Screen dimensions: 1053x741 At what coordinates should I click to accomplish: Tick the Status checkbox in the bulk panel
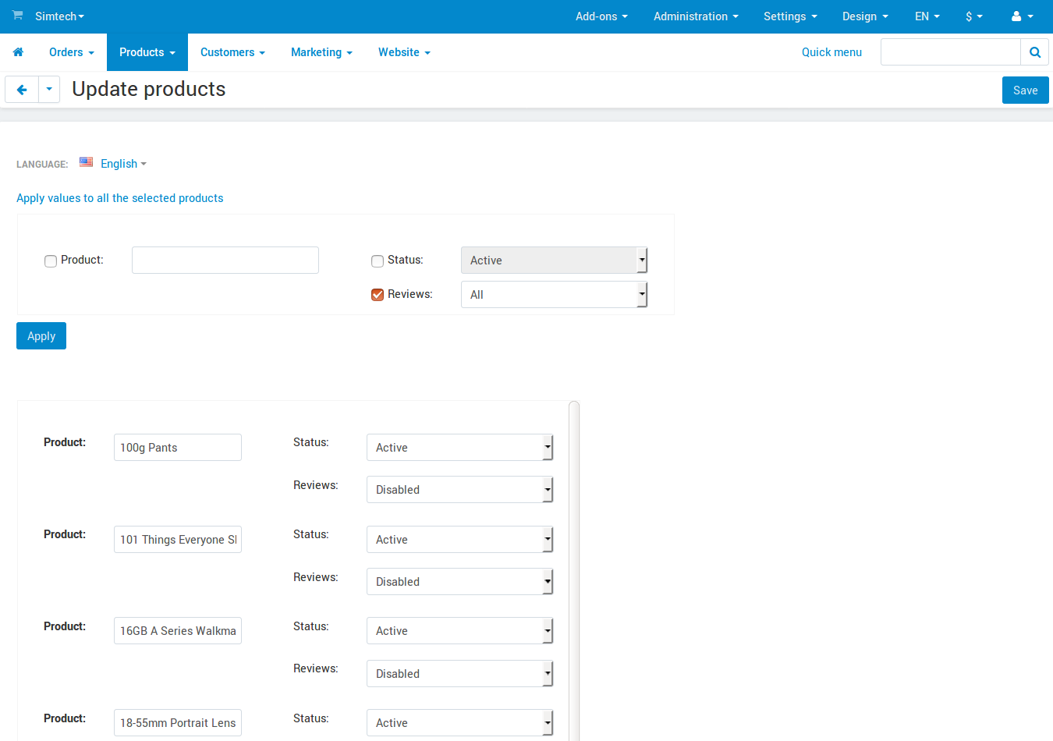pos(378,261)
